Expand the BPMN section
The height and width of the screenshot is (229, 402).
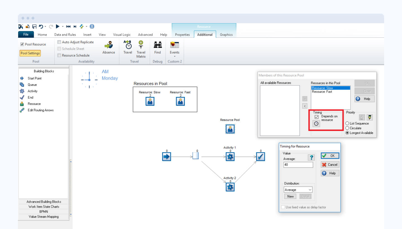44,212
